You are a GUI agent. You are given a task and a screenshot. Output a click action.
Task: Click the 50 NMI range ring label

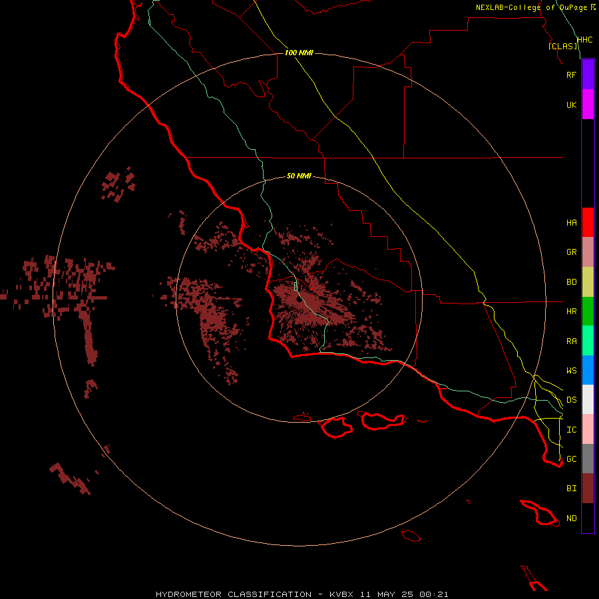pos(299,176)
